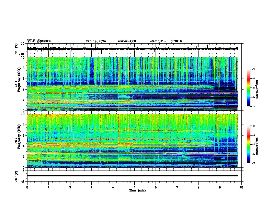Click the "Time (min)" axis label
Viewport: 272px width, 210px height.
point(137,190)
